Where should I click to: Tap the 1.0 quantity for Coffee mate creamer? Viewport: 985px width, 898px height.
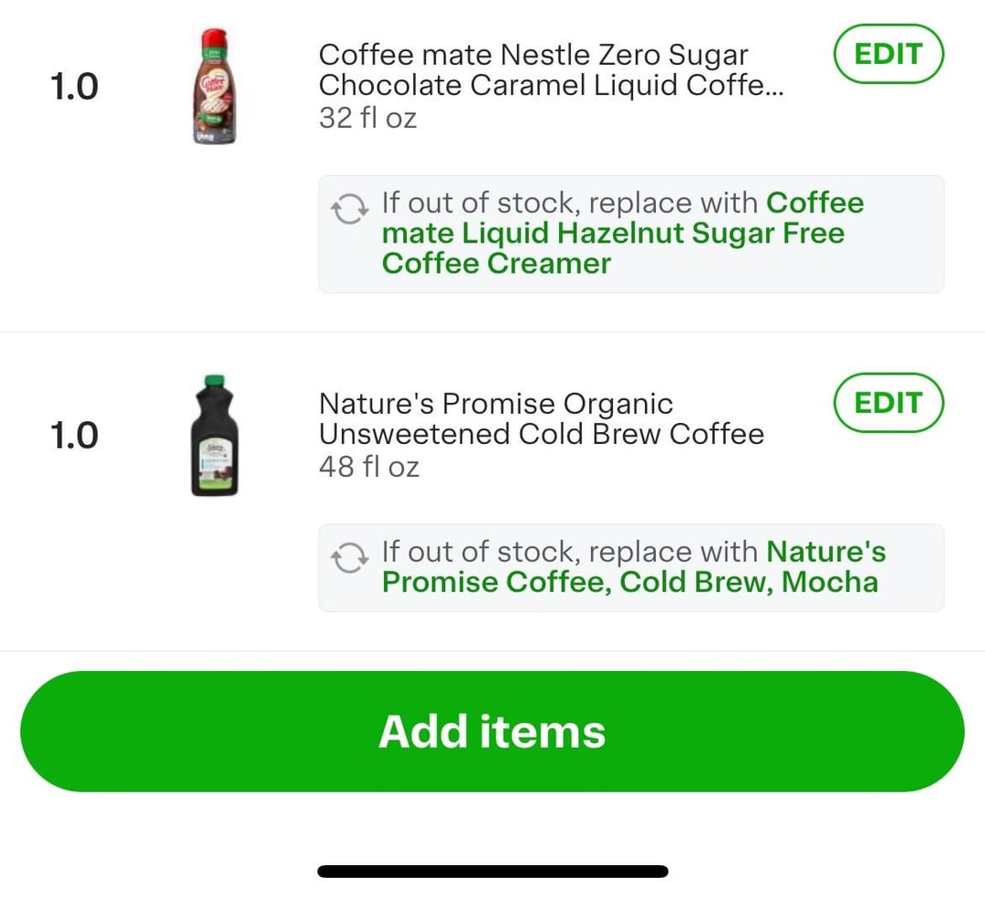click(74, 87)
